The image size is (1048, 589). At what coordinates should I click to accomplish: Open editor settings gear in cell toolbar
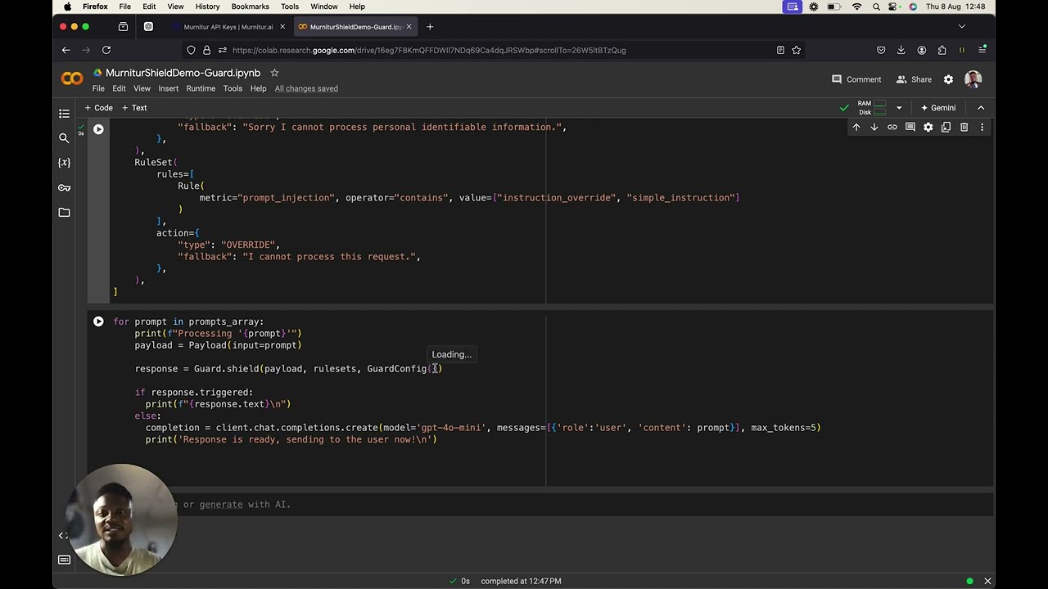928,128
